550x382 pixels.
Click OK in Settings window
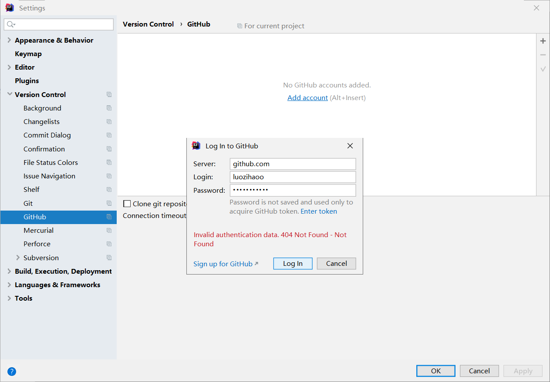[436, 371]
